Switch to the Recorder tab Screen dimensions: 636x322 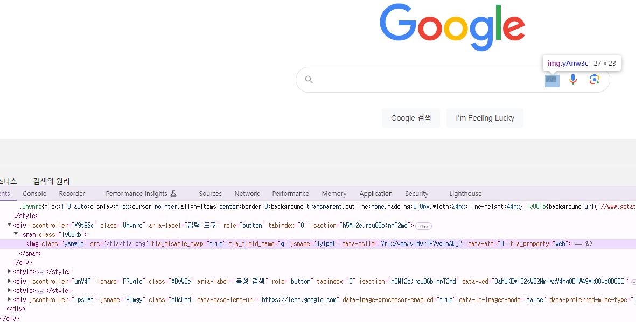(x=72, y=194)
